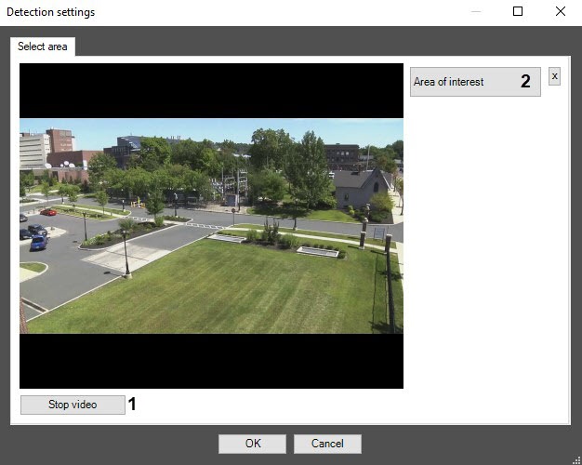Maximize the Detection settings window
The width and height of the screenshot is (582, 465).
518,11
